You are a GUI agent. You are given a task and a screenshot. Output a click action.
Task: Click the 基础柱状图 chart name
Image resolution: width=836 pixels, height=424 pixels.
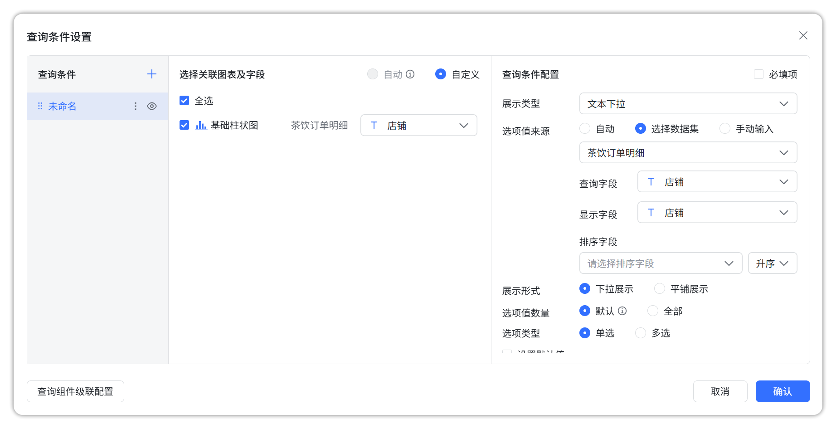234,125
